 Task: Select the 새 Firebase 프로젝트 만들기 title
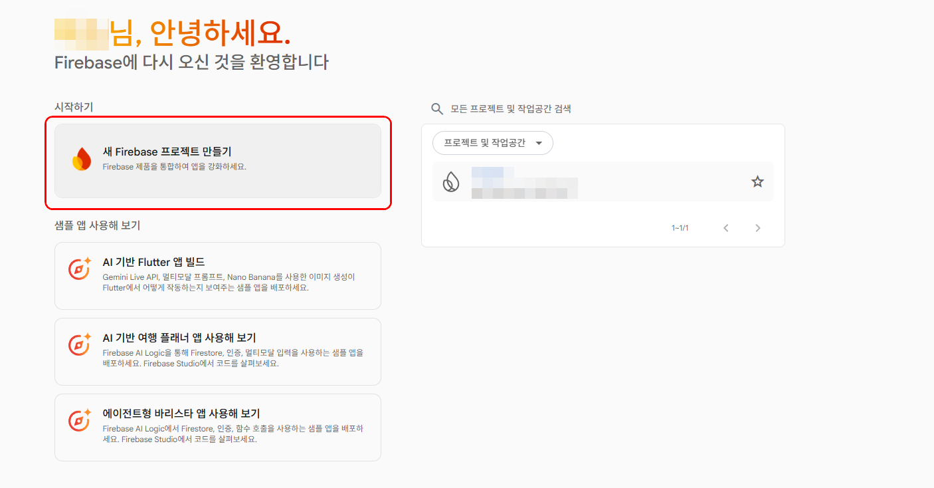tap(167, 152)
